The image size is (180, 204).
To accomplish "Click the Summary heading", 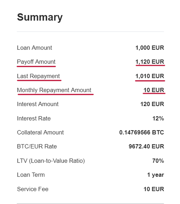I will pyautogui.click(x=40, y=17).
